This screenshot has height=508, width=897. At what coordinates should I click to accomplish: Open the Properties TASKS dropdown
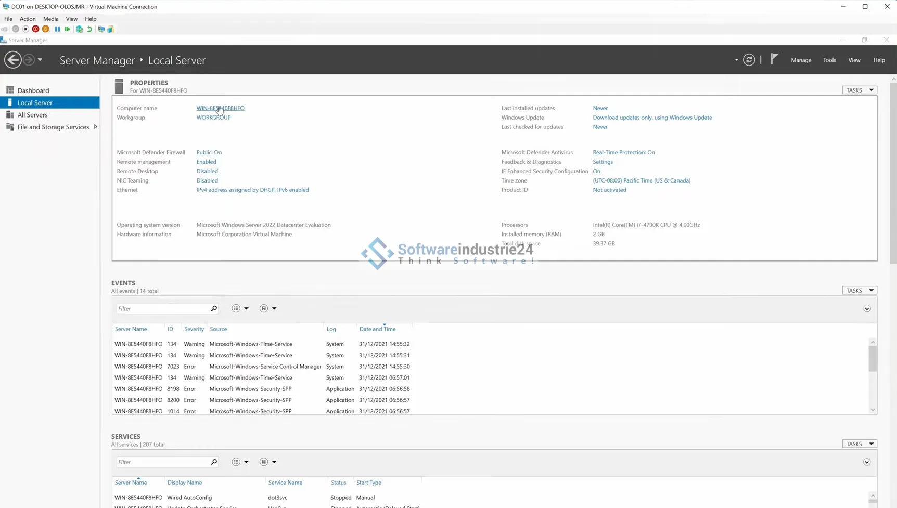(859, 90)
